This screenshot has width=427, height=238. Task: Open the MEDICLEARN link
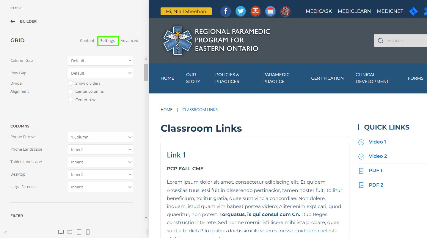pos(354,11)
